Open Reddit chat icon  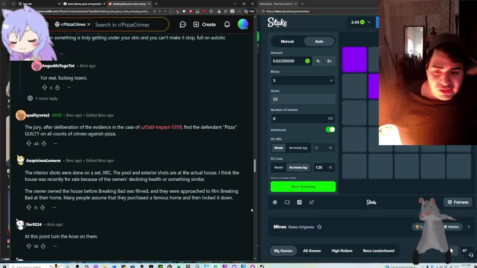[x=183, y=25]
